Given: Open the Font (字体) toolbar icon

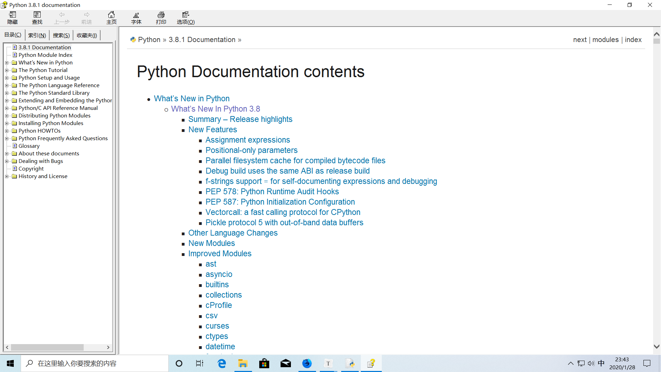Looking at the screenshot, I should (x=136, y=18).
